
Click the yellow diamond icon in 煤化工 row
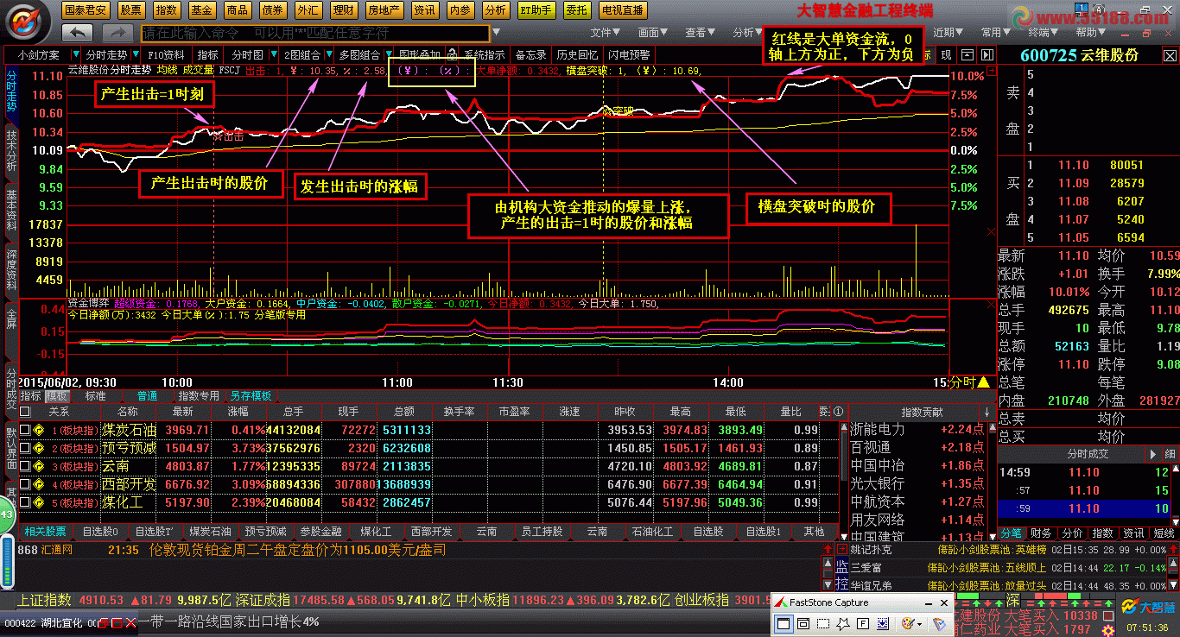[x=38, y=502]
